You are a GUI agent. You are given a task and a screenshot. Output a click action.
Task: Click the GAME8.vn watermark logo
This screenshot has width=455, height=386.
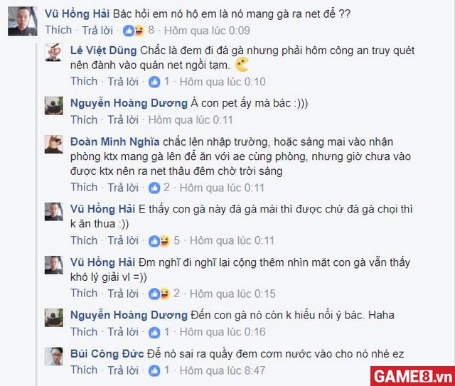tap(412, 376)
